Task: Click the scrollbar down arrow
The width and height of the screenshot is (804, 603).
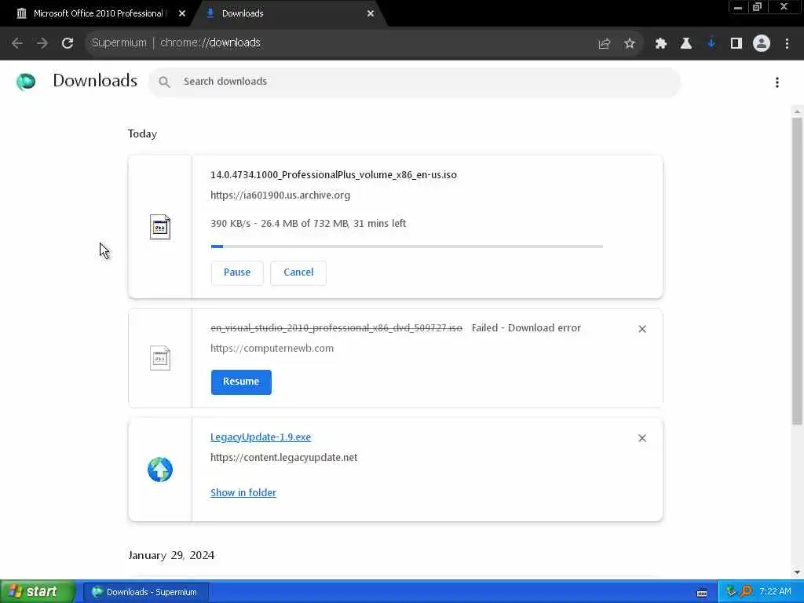Action: [x=797, y=572]
